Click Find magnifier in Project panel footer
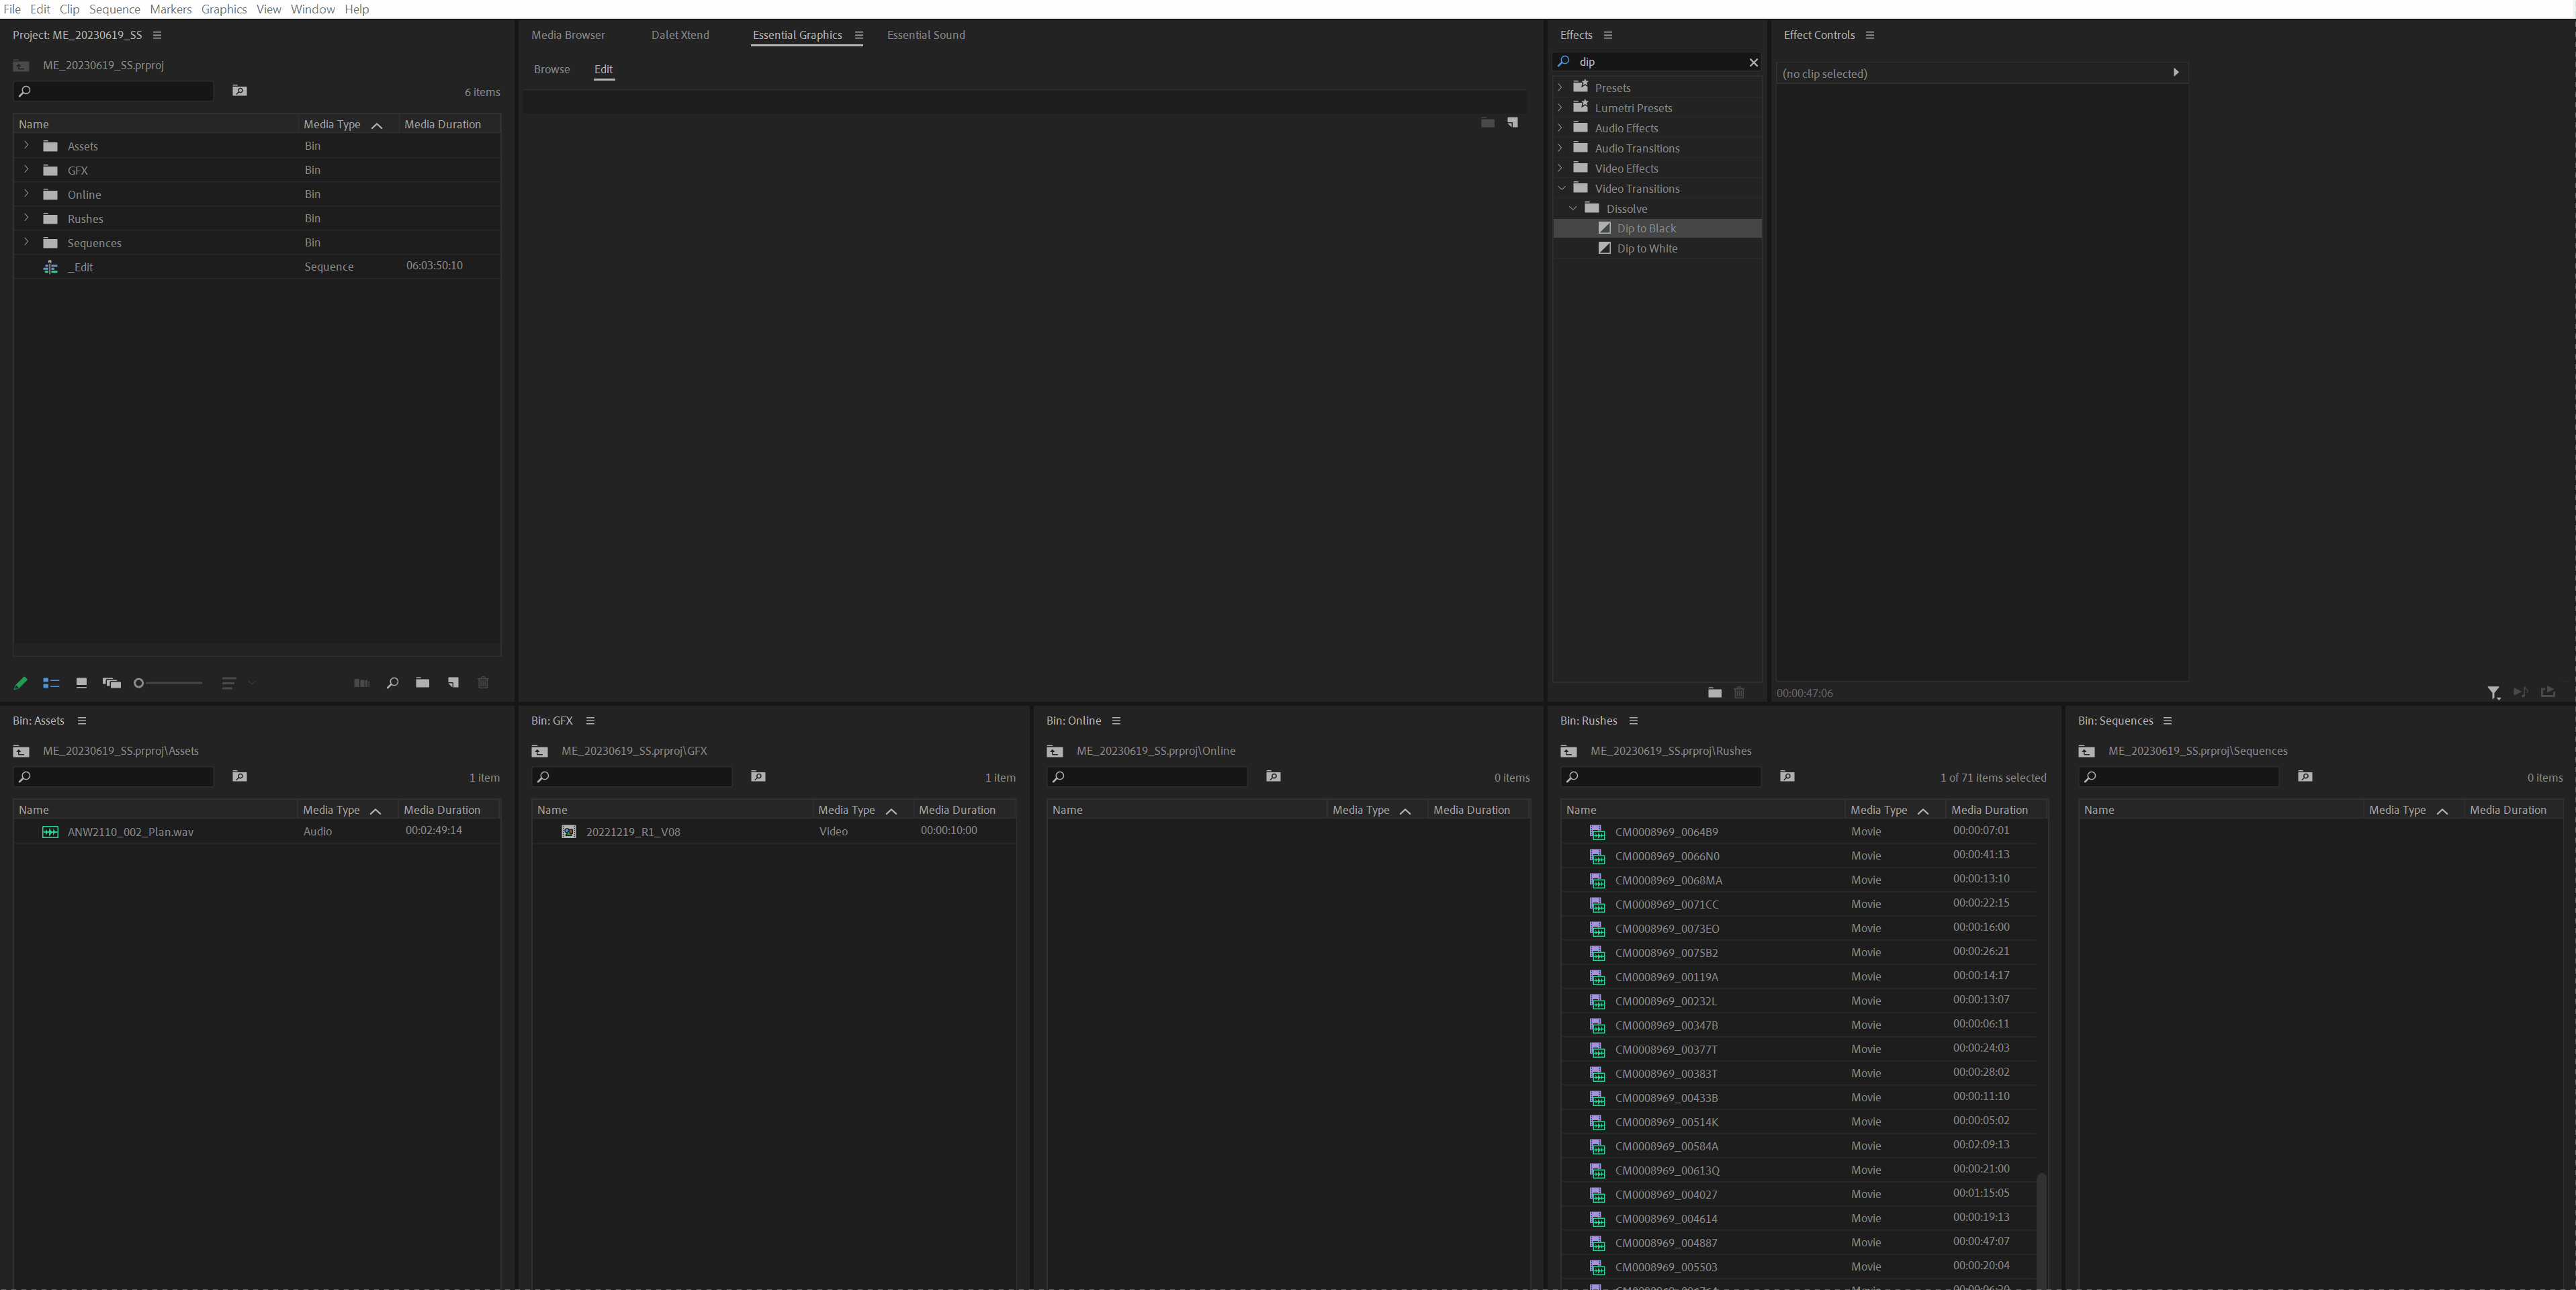Image resolution: width=2576 pixels, height=1290 pixels. pos(392,683)
